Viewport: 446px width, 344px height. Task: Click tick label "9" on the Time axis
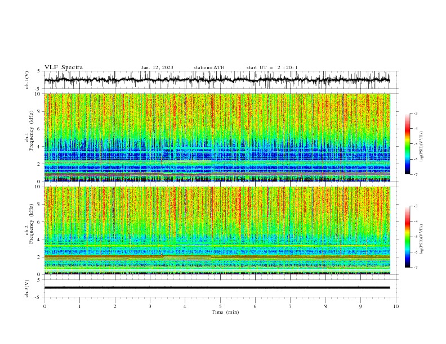coord(360,306)
